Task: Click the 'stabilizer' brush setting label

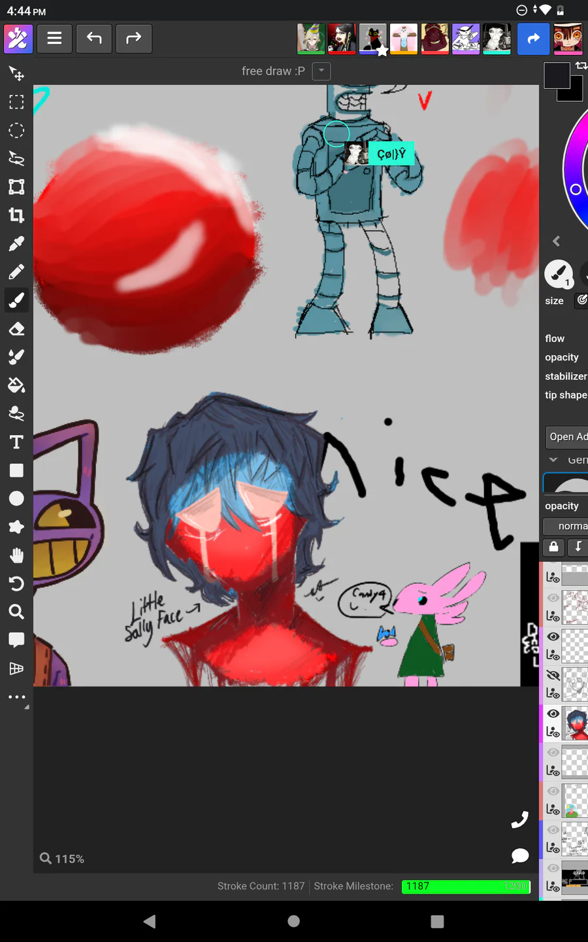Action: 566,376
